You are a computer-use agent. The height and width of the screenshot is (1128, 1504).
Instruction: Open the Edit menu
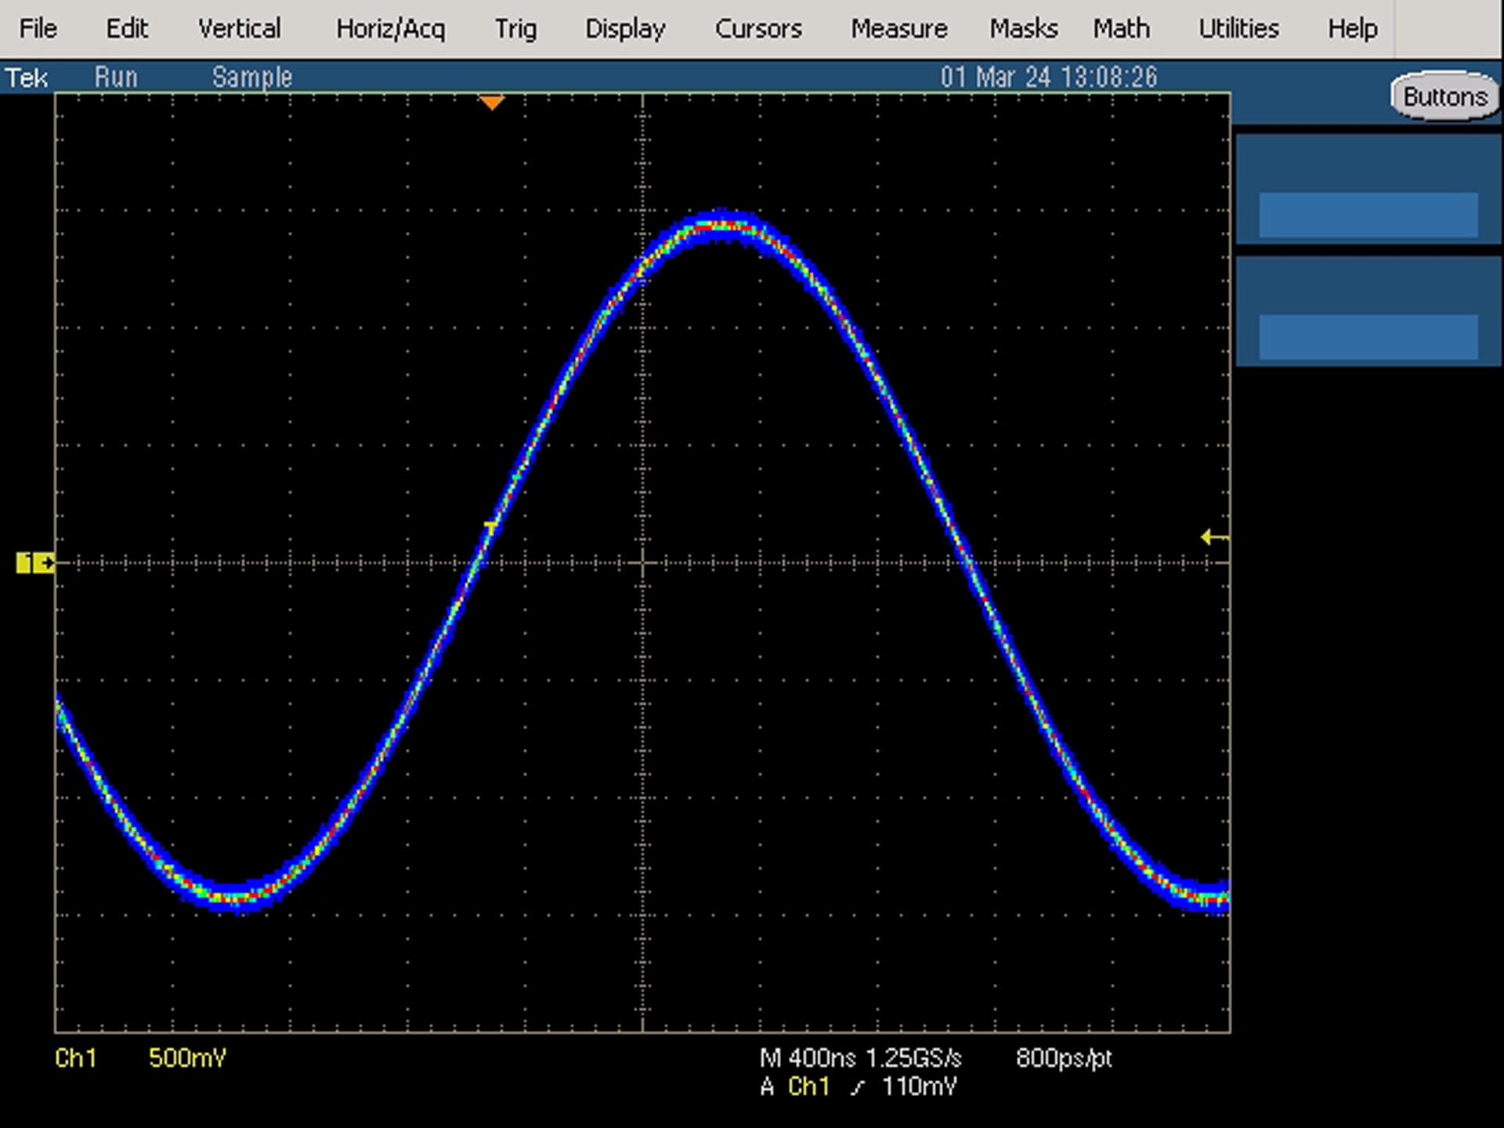pyautogui.click(x=127, y=29)
